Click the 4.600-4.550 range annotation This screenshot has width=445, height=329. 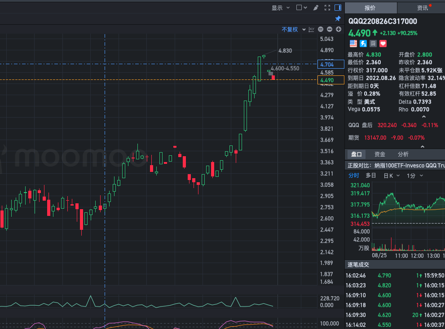click(x=285, y=68)
